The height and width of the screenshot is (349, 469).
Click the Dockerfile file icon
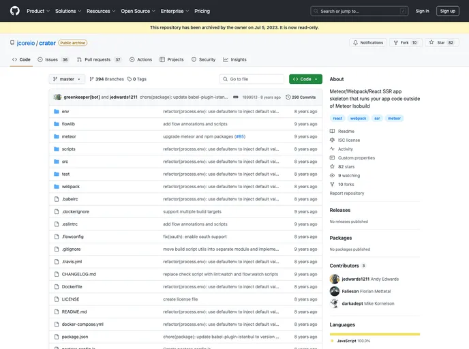click(56, 287)
